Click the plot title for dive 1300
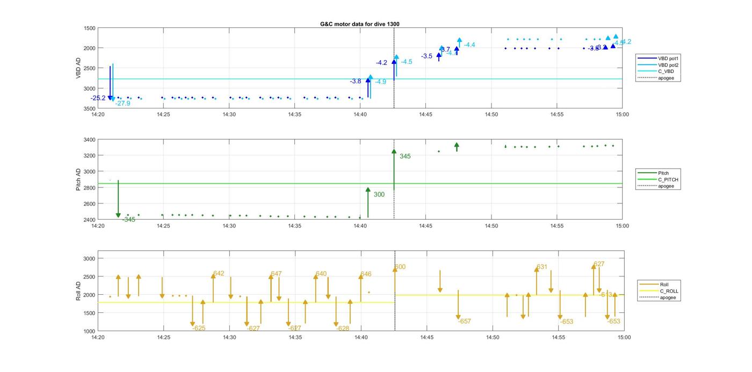This screenshot has width=752, height=372. pos(359,24)
